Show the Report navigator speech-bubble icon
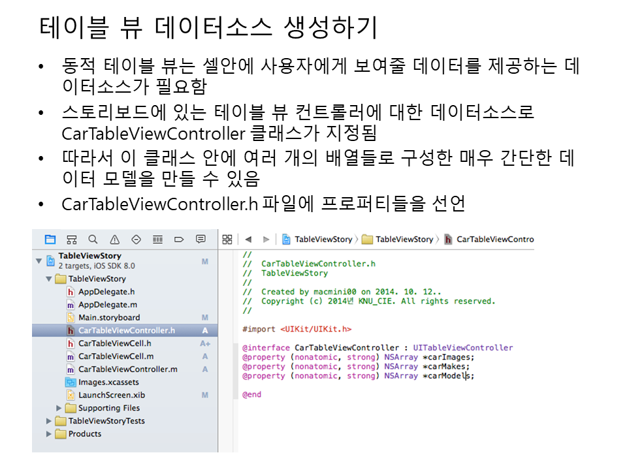 (x=201, y=240)
